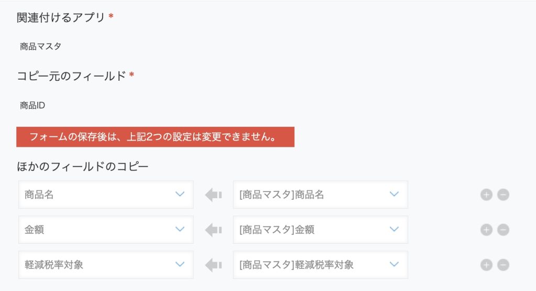Click the copy arrow in 金額 row

(x=214, y=230)
